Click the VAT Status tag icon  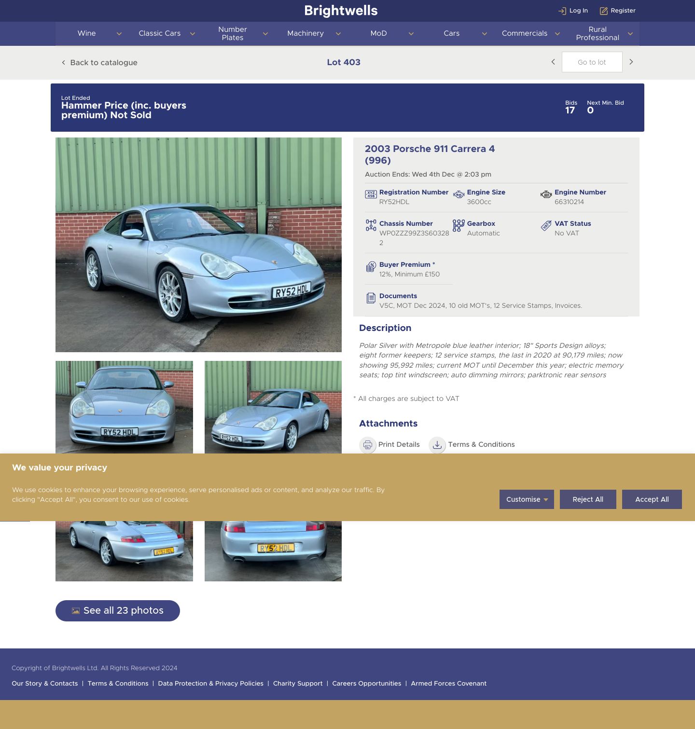(x=546, y=225)
